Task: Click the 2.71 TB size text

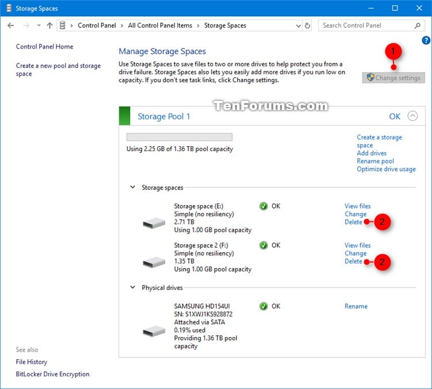Action: pyautogui.click(x=184, y=222)
